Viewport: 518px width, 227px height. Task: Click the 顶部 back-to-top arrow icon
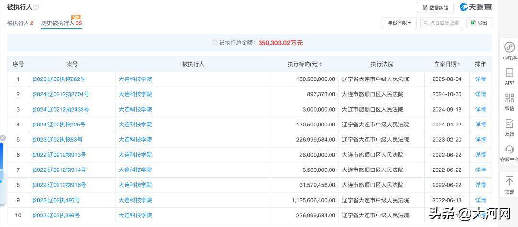[509, 181]
